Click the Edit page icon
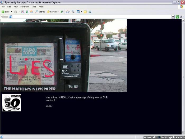 coord(78,12)
